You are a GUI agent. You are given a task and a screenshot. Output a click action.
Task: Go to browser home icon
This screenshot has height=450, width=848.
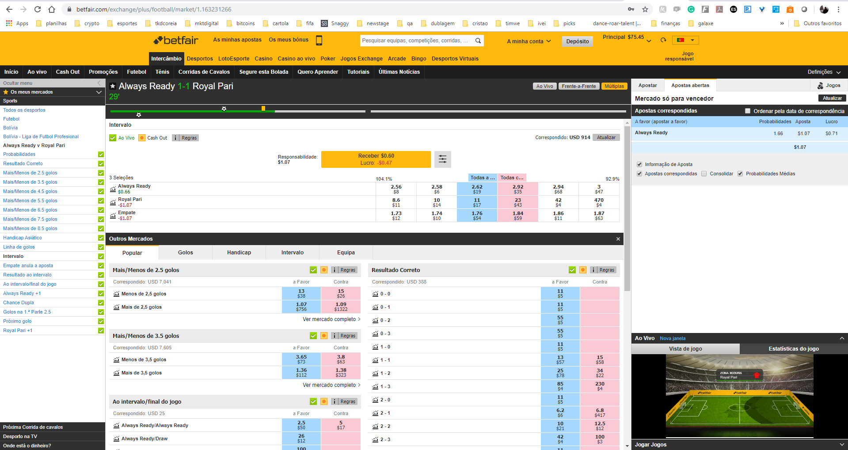click(x=52, y=9)
